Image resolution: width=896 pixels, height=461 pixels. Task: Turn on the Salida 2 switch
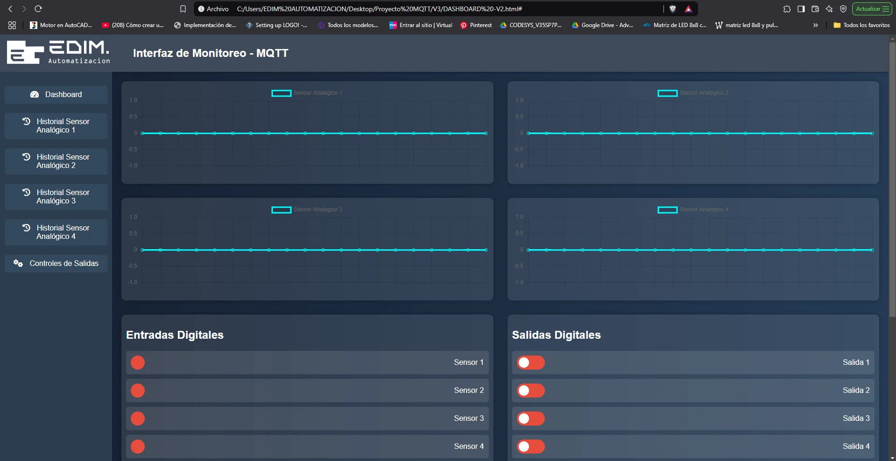tap(530, 391)
